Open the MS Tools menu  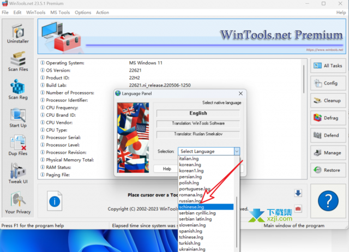pos(60,13)
